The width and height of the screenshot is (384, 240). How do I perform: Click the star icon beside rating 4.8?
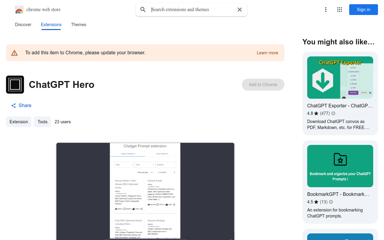click(x=316, y=113)
